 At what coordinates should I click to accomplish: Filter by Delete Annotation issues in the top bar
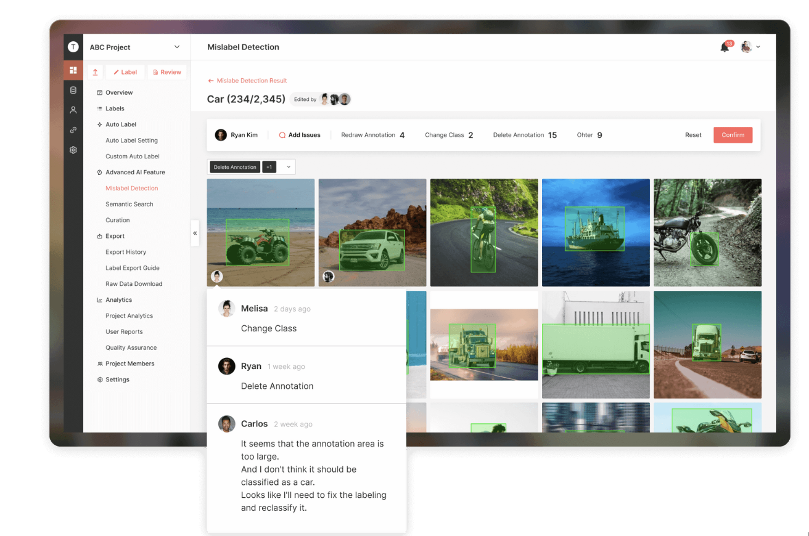pyautogui.click(x=525, y=135)
